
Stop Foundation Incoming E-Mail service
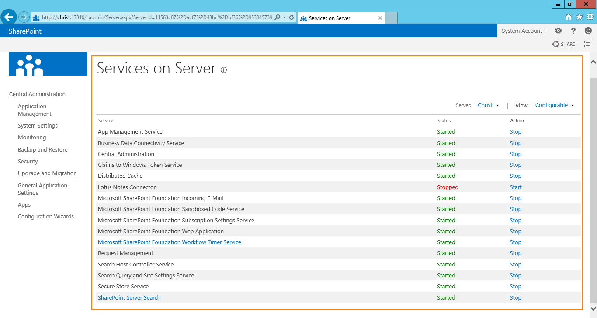coord(516,198)
